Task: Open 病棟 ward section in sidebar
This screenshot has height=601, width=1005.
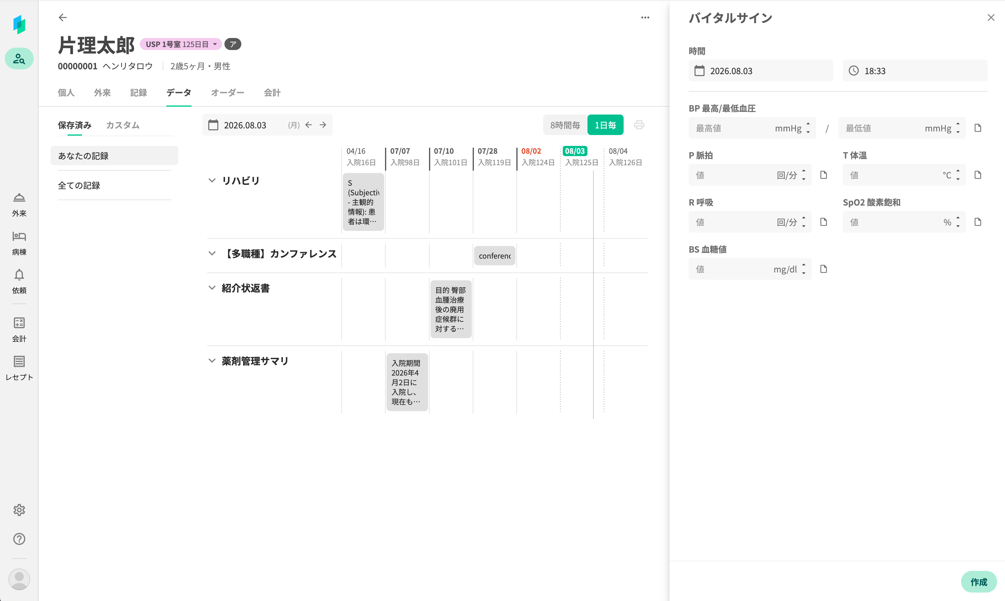Action: tap(19, 244)
